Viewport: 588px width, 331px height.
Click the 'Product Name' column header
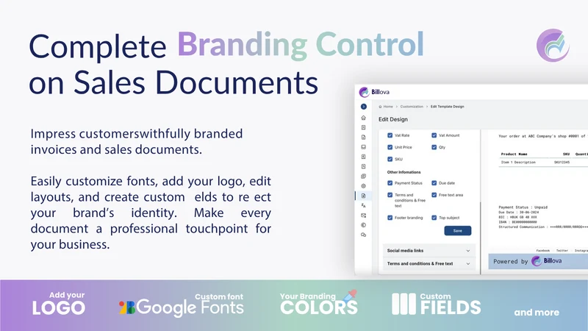(514, 154)
